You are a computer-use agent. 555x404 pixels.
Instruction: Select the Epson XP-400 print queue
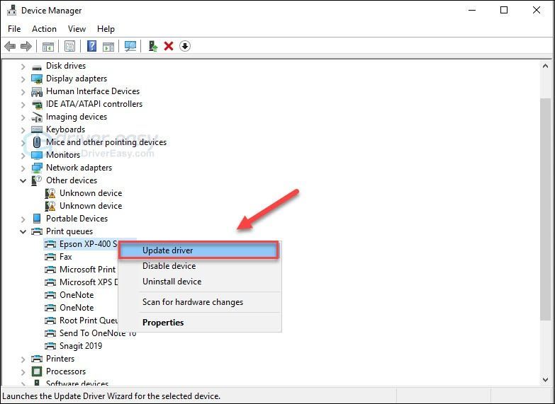tap(89, 244)
